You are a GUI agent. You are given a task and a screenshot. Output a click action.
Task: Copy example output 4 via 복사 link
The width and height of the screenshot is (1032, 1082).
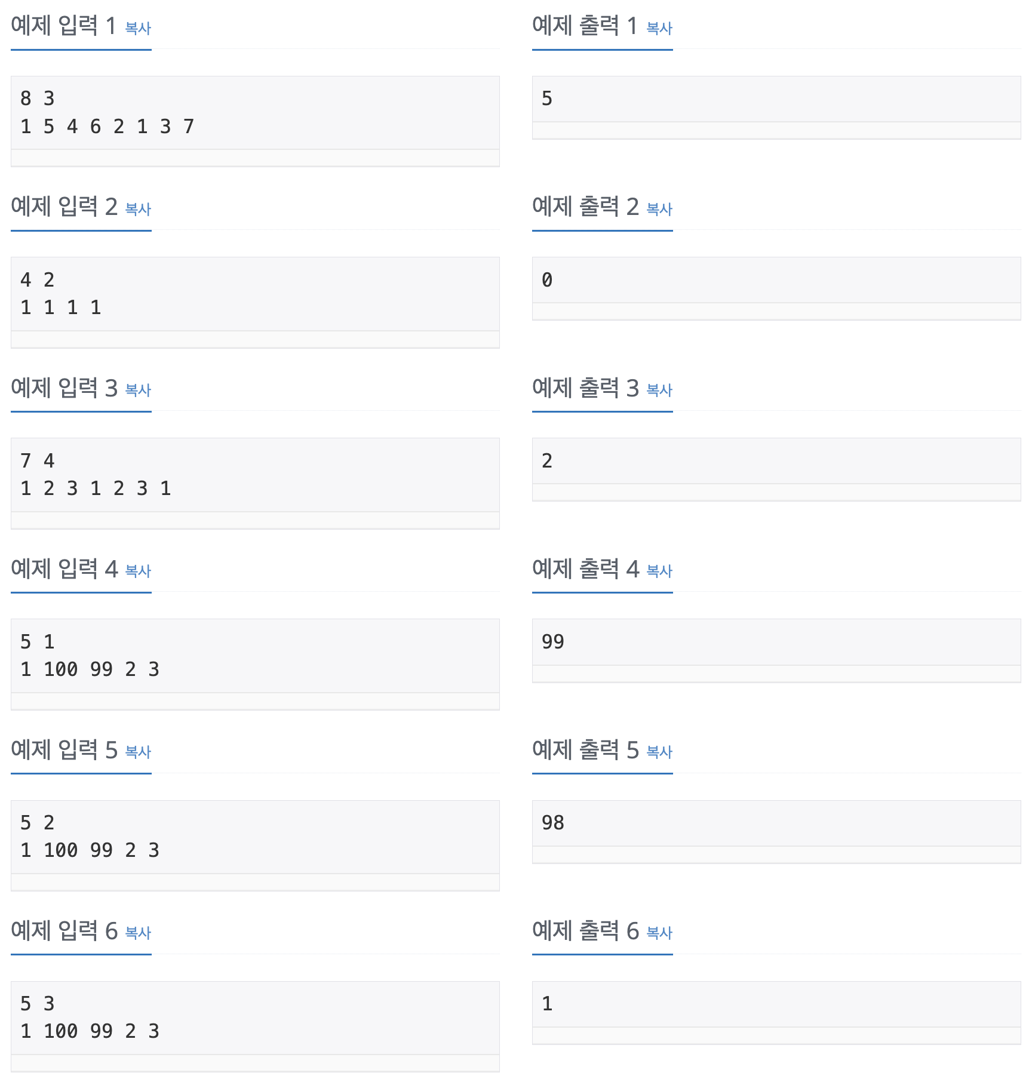coord(659,571)
